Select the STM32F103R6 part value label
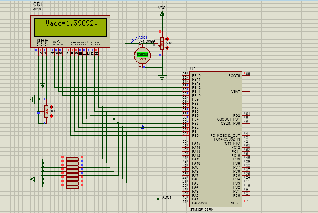This screenshot has width=318, height=213. click(201, 210)
